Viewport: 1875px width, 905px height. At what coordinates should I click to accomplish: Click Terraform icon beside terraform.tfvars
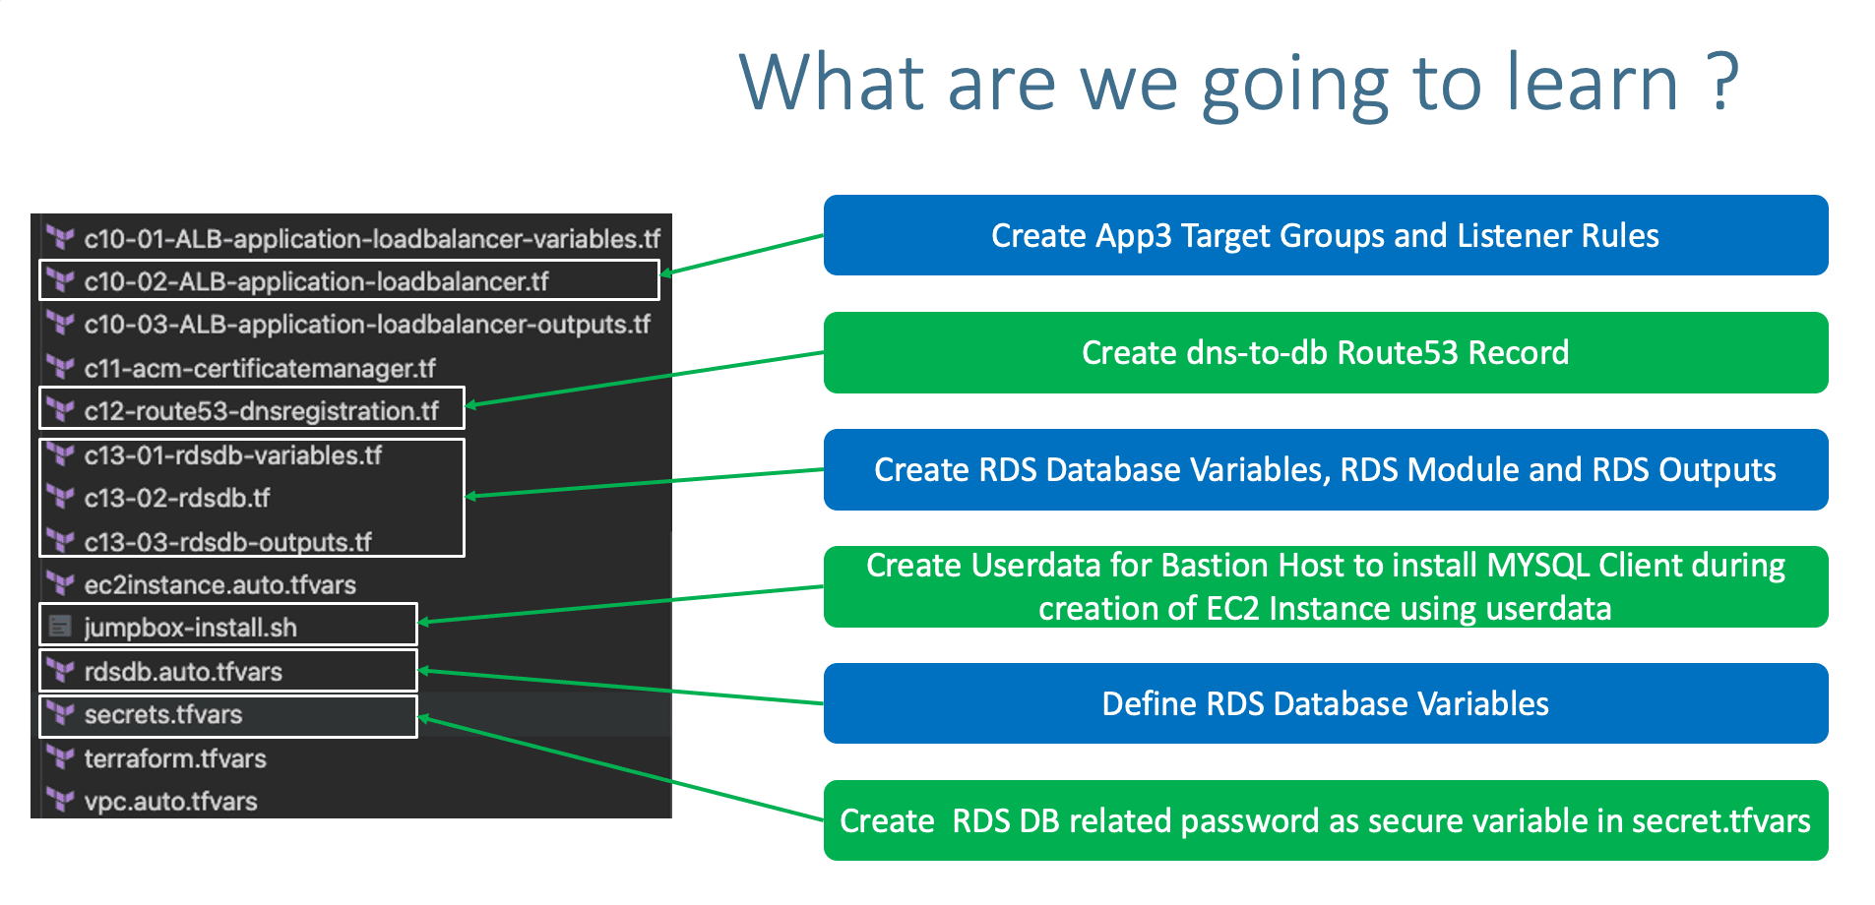pyautogui.click(x=61, y=758)
